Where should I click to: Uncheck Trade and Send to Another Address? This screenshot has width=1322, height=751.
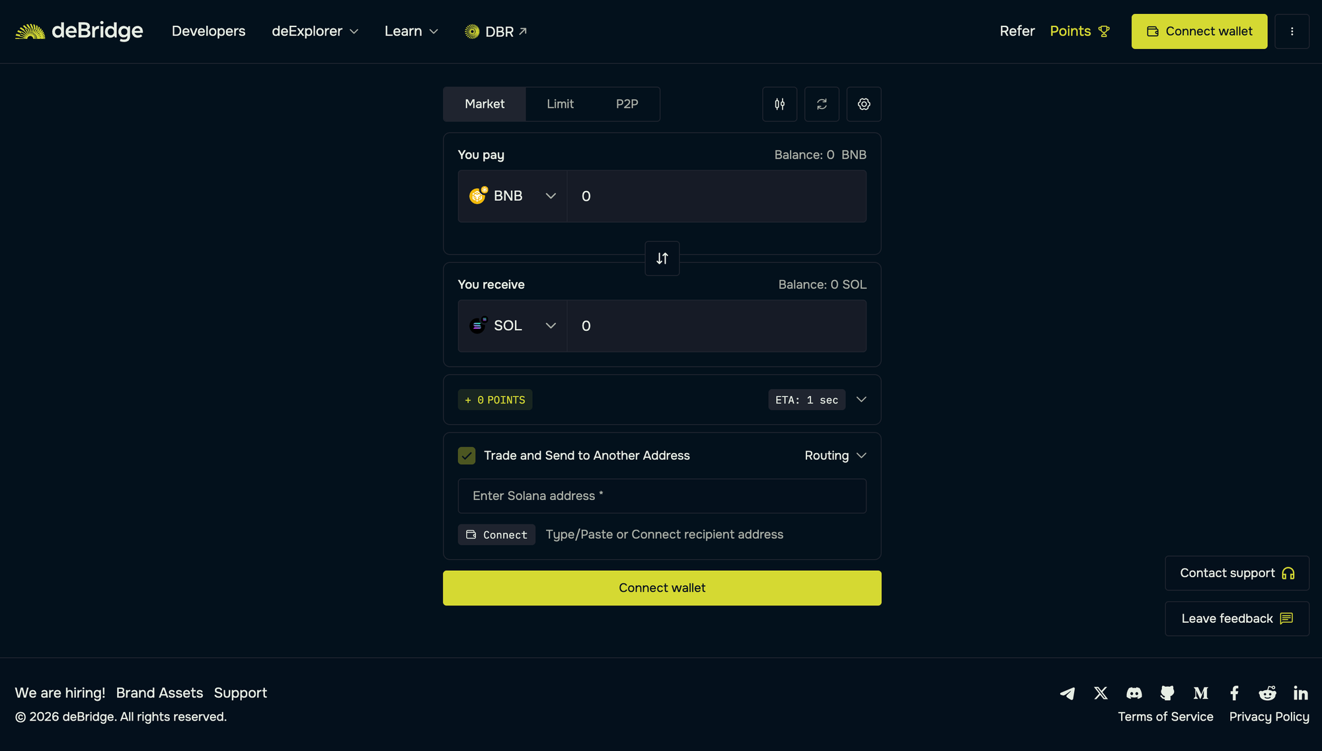pyautogui.click(x=467, y=455)
